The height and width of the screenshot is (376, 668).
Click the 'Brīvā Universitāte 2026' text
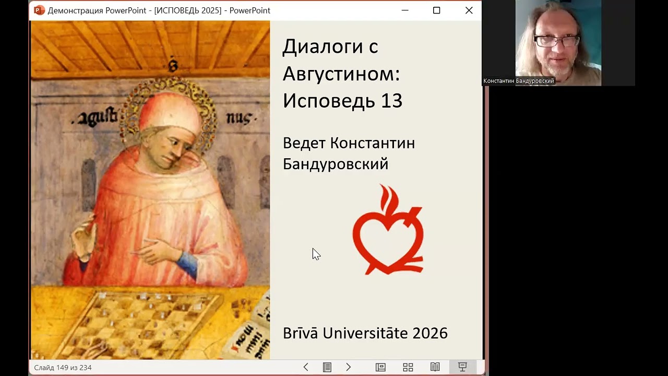point(365,333)
